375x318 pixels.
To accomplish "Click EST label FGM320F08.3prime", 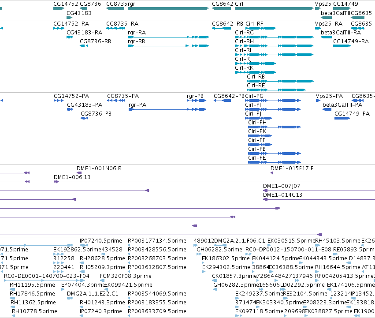I will (126, 276).
